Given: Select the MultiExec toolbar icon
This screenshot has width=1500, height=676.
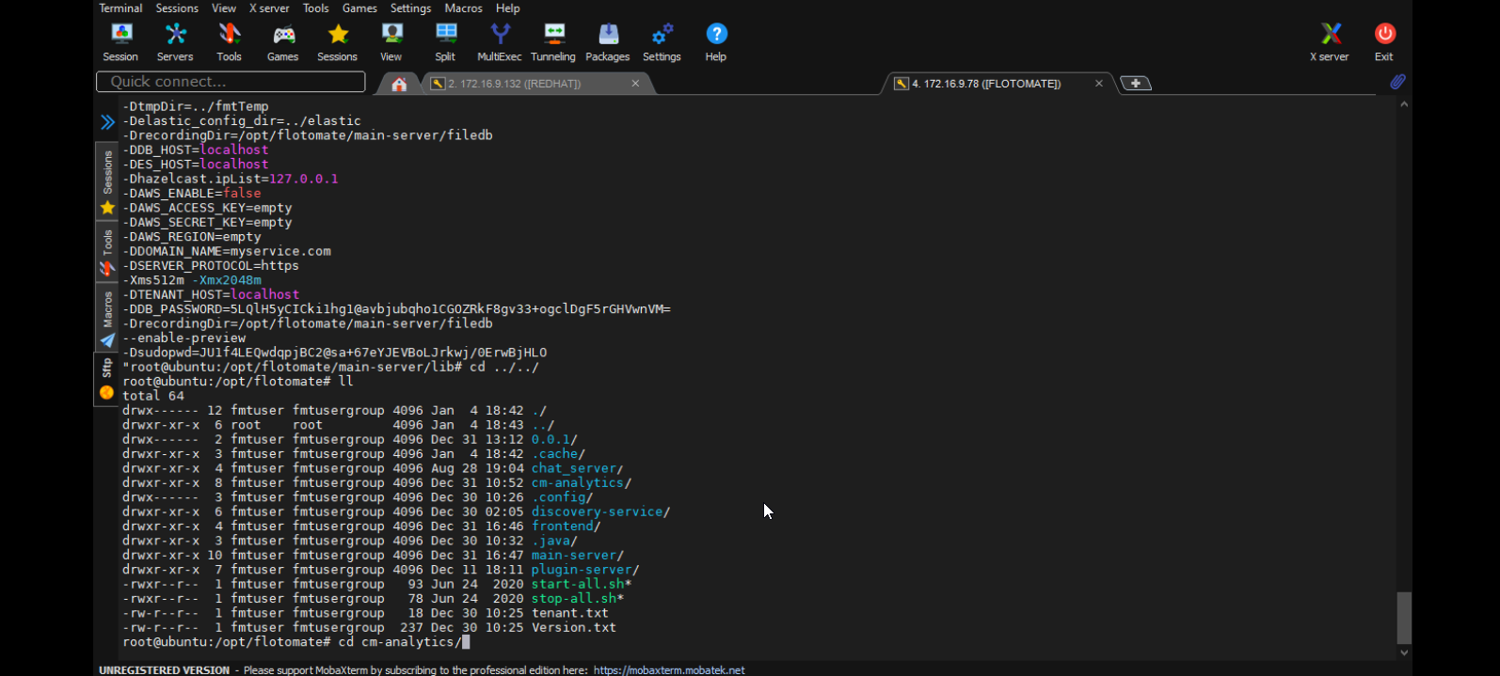Looking at the screenshot, I should click(500, 42).
